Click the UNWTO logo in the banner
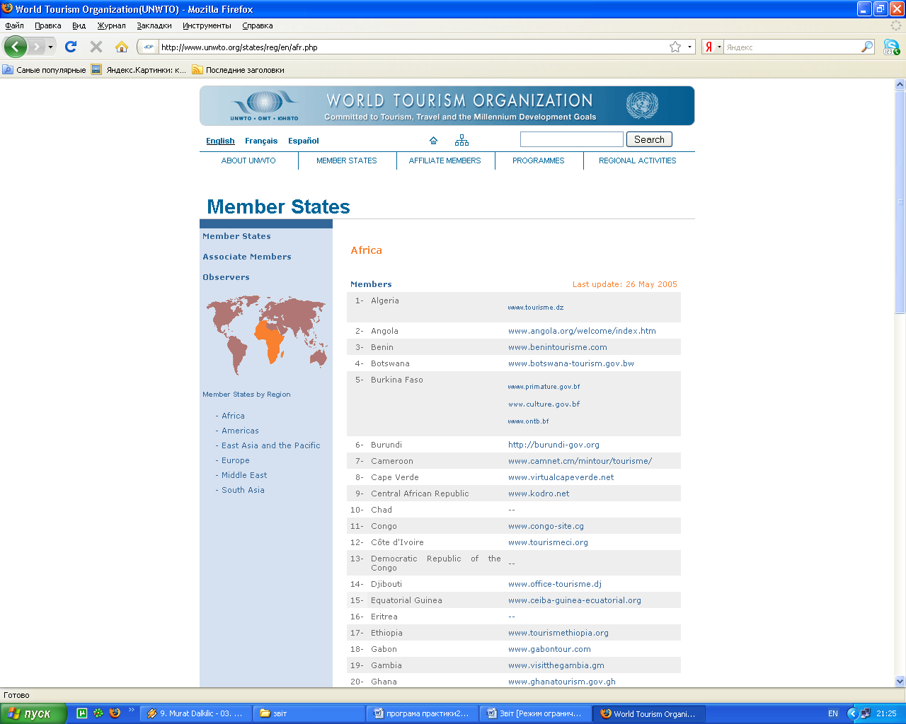Viewport: 906px width, 724px height. point(264,105)
